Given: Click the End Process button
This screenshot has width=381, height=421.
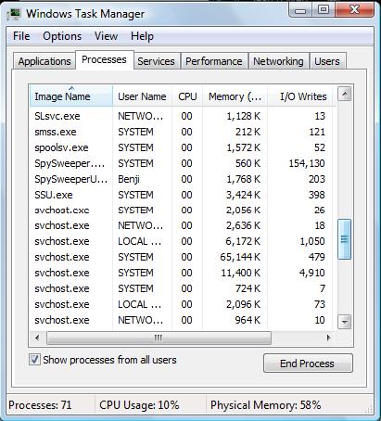Looking at the screenshot, I should pyautogui.click(x=308, y=364).
